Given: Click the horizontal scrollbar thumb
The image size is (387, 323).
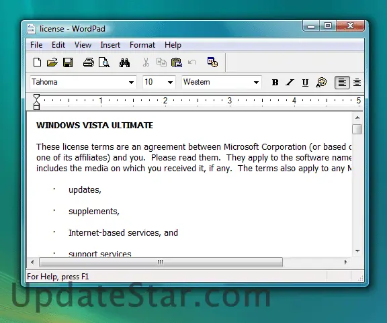Looking at the screenshot, I should coord(161,262).
